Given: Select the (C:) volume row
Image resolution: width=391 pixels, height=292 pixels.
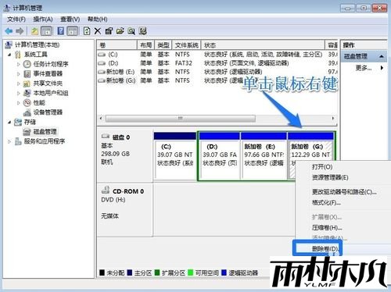Looking at the screenshot, I should pos(217,55).
